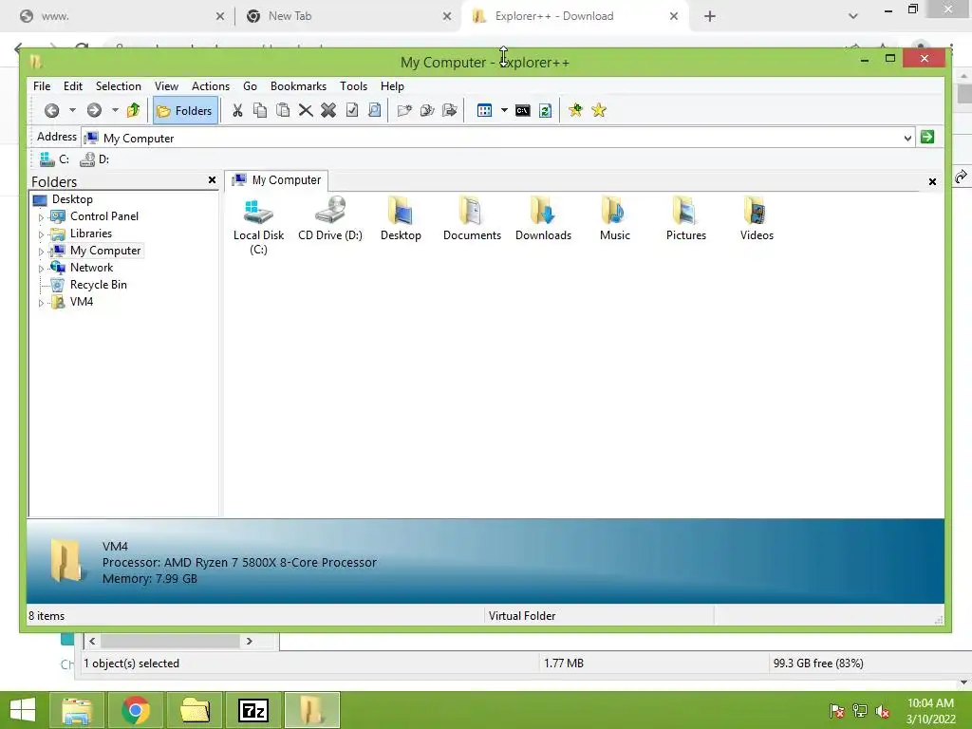Click the Windows Start button

[x=23, y=710]
